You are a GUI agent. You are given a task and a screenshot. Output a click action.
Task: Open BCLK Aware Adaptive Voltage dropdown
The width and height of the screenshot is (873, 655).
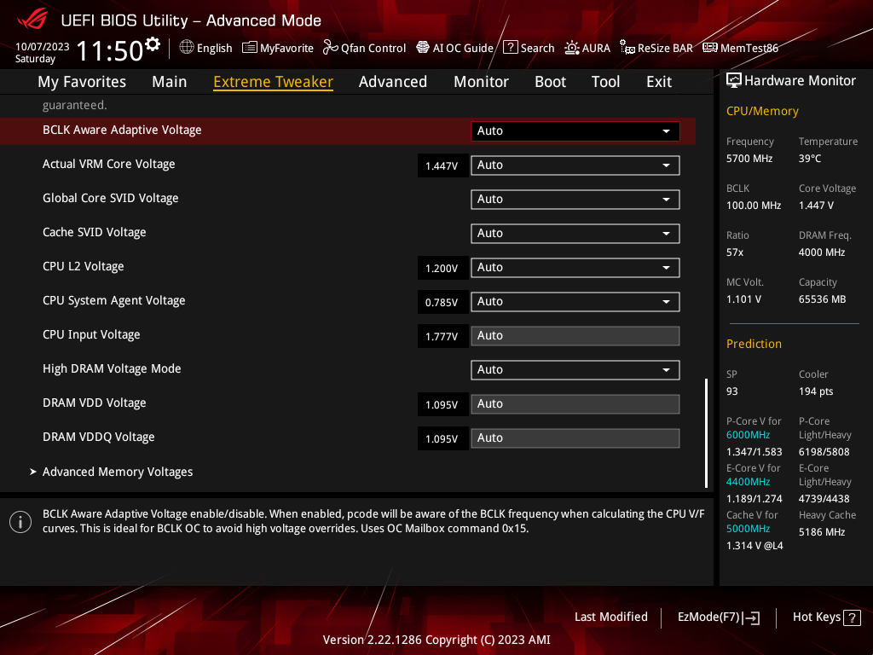[x=575, y=130]
